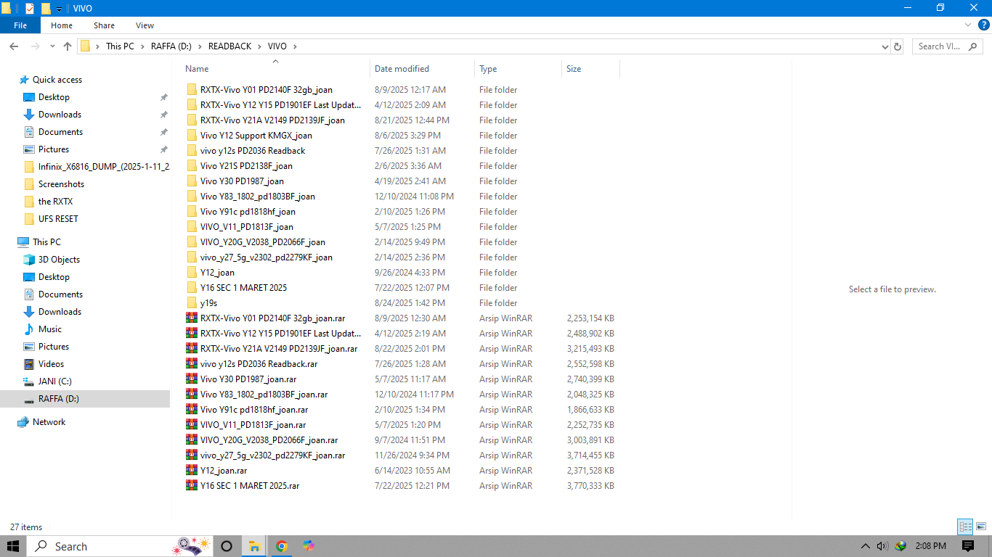Open the File menu
The width and height of the screenshot is (992, 557).
(20, 24)
